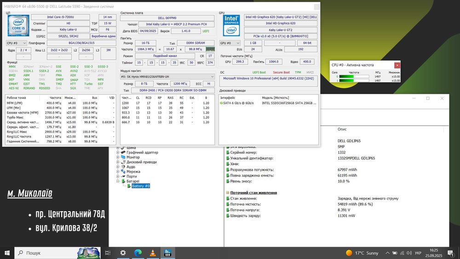Click the battery icon next to Поточна напруга

click(228, 210)
